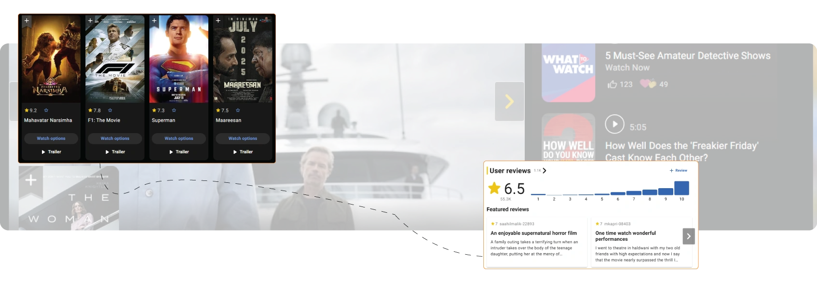Add The Woman poster to watchlist
Viewport: 817px width, 288px height.
click(x=31, y=180)
